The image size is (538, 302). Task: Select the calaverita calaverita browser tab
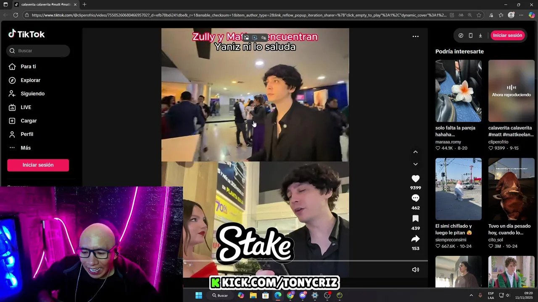[x=46, y=5]
